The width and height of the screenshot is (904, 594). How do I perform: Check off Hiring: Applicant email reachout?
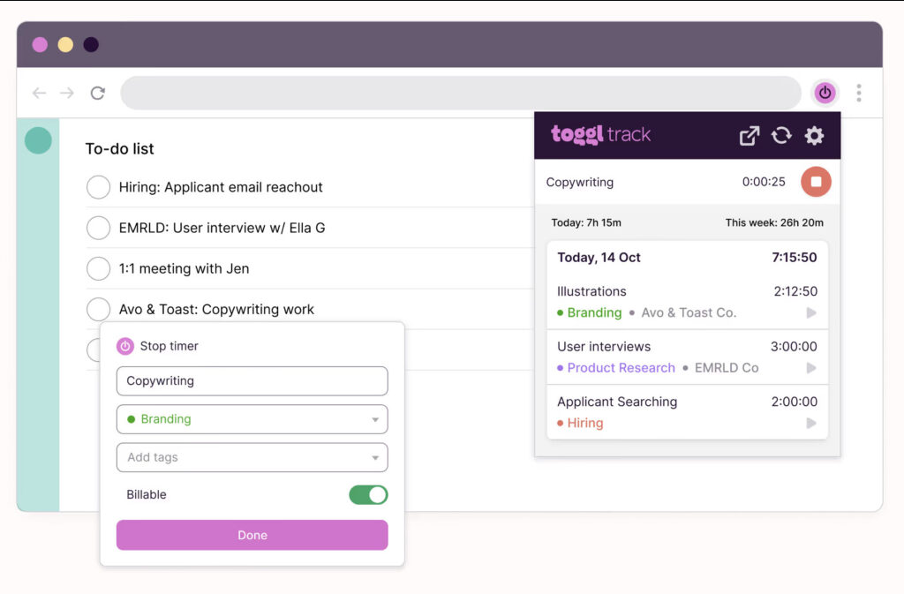pos(99,187)
